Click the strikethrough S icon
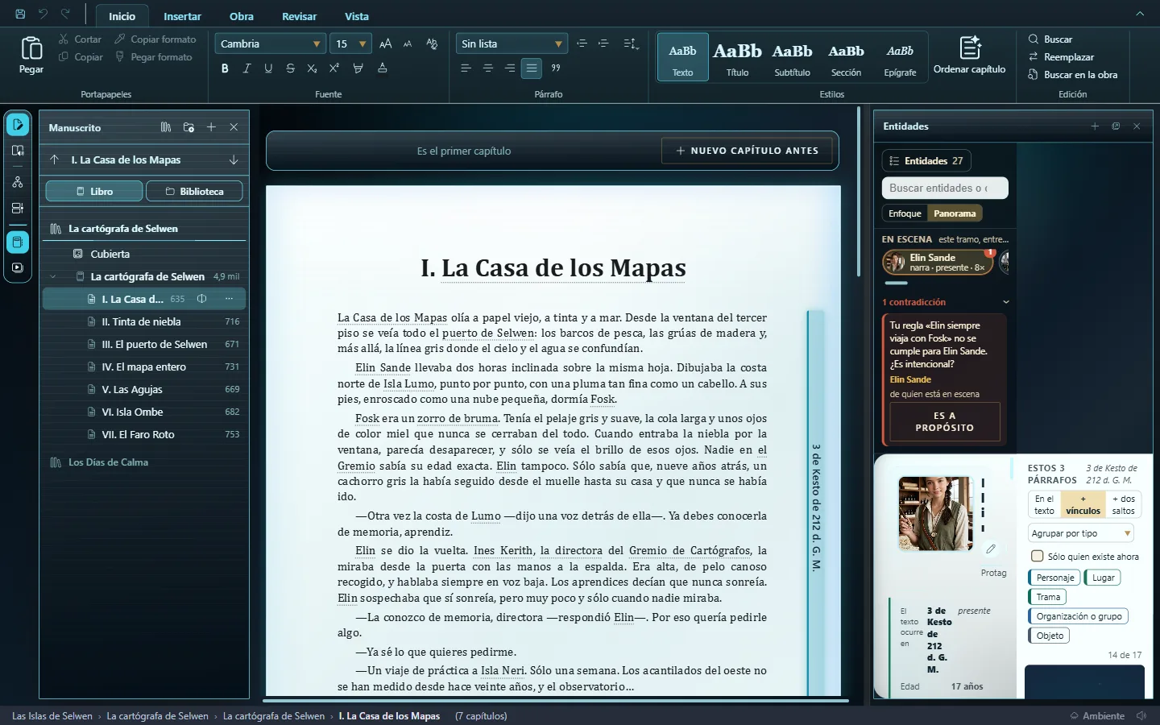Viewport: 1160px width, 725px height. click(x=290, y=68)
